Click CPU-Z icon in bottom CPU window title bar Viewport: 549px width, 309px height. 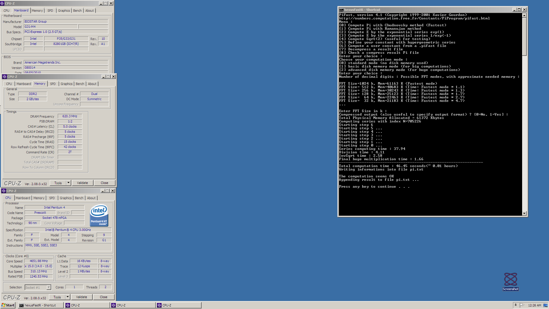pos(4,191)
